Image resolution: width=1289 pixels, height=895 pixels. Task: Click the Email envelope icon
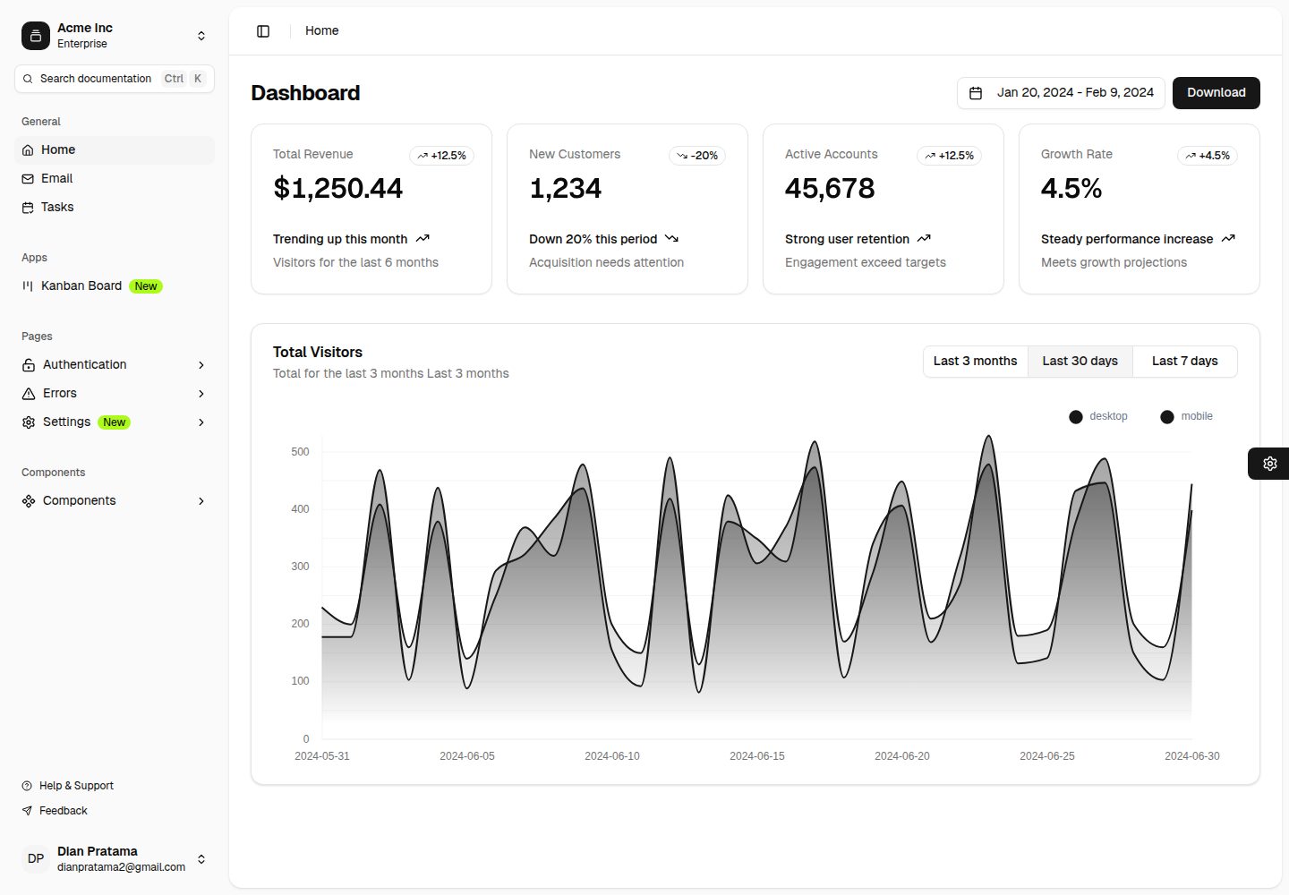(28, 179)
